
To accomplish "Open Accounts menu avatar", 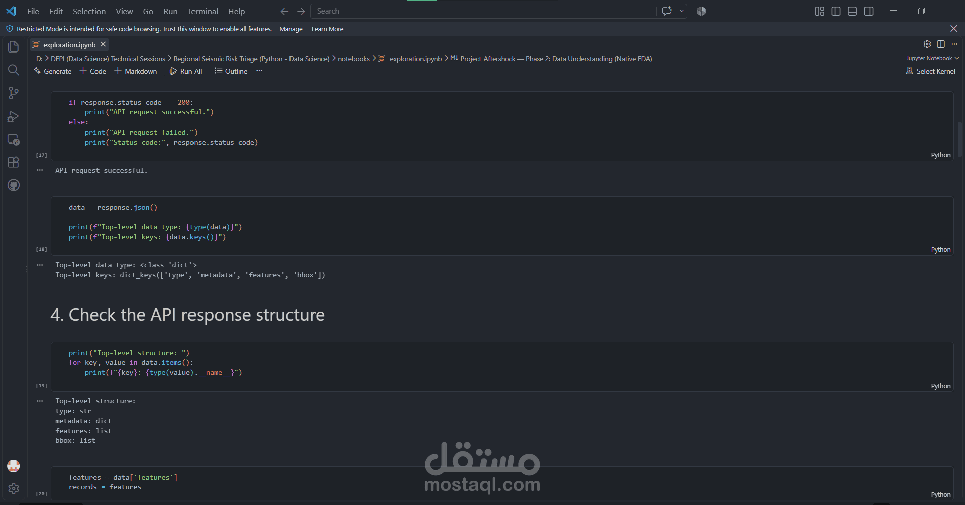I will pos(14,466).
